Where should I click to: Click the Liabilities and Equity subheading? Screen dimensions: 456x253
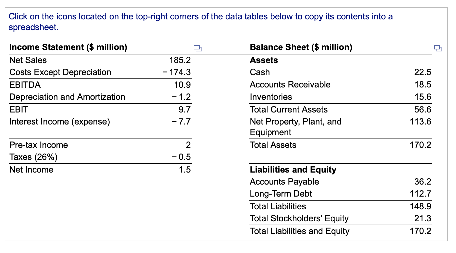click(293, 170)
